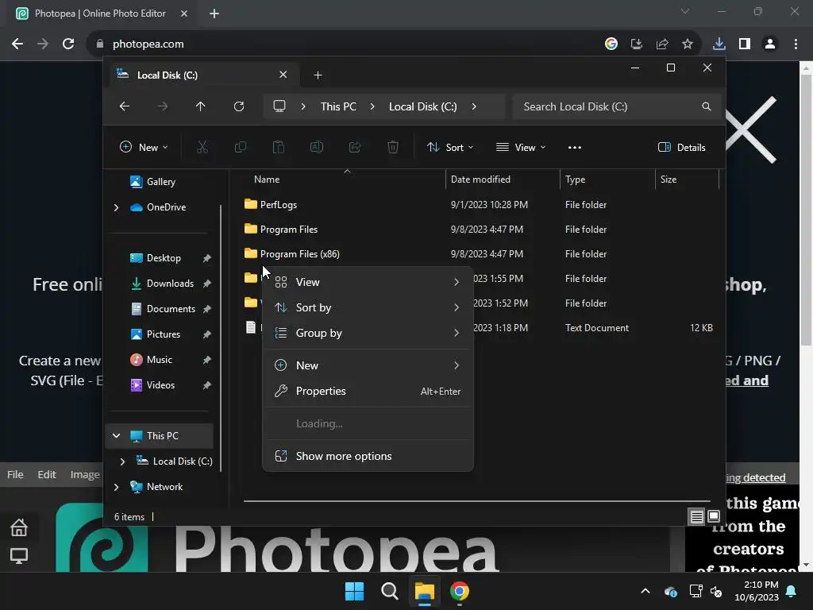Click the Delete trash icon in Explorer toolbar

(393, 147)
